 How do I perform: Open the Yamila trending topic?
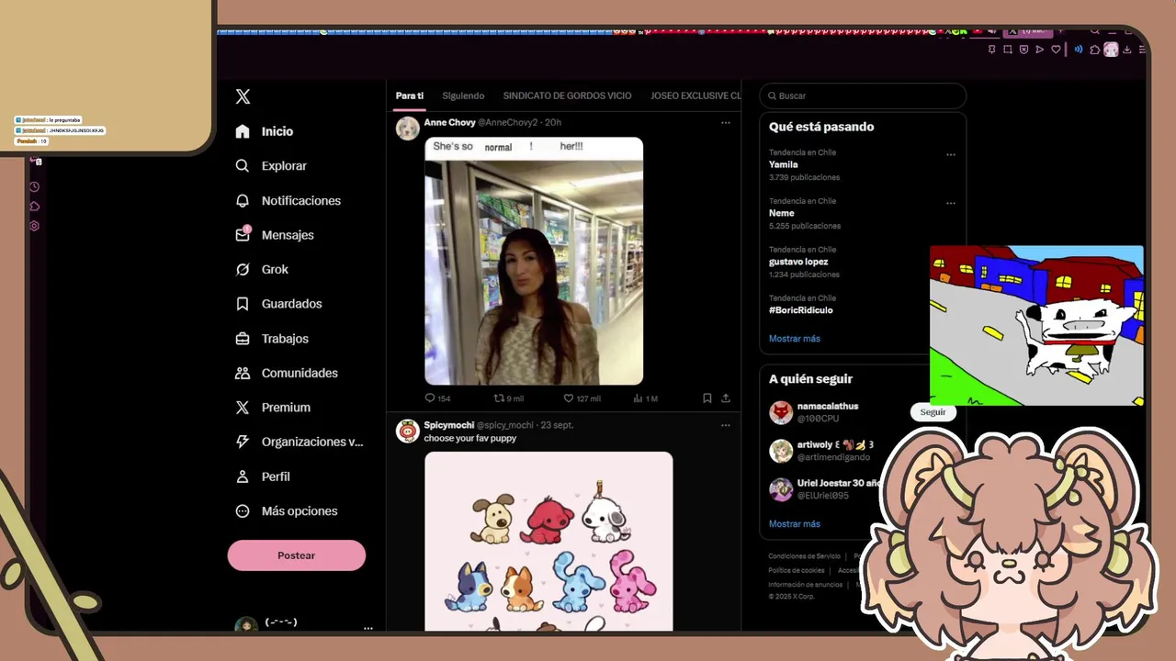point(784,164)
